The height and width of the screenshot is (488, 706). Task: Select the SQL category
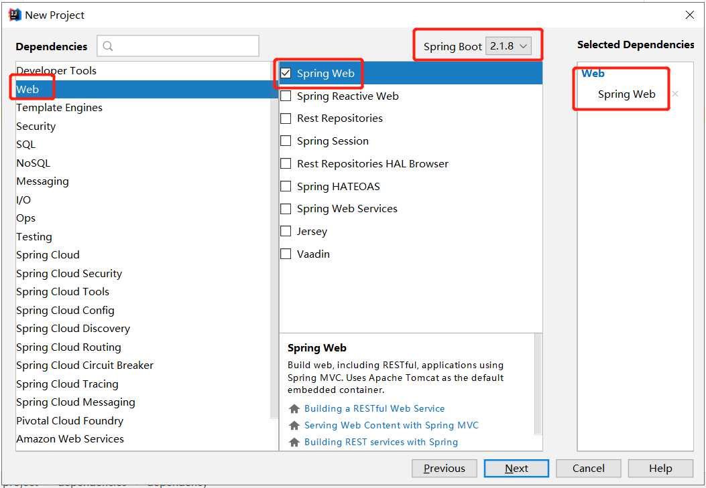click(143, 144)
